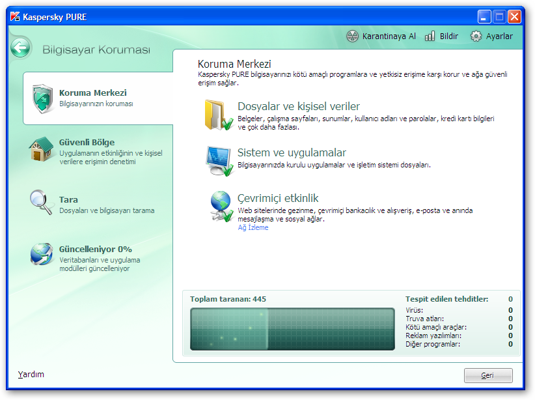Screen dimensions: 535x400
Task: Click the Ayarlar gear icon
Action: [x=476, y=36]
